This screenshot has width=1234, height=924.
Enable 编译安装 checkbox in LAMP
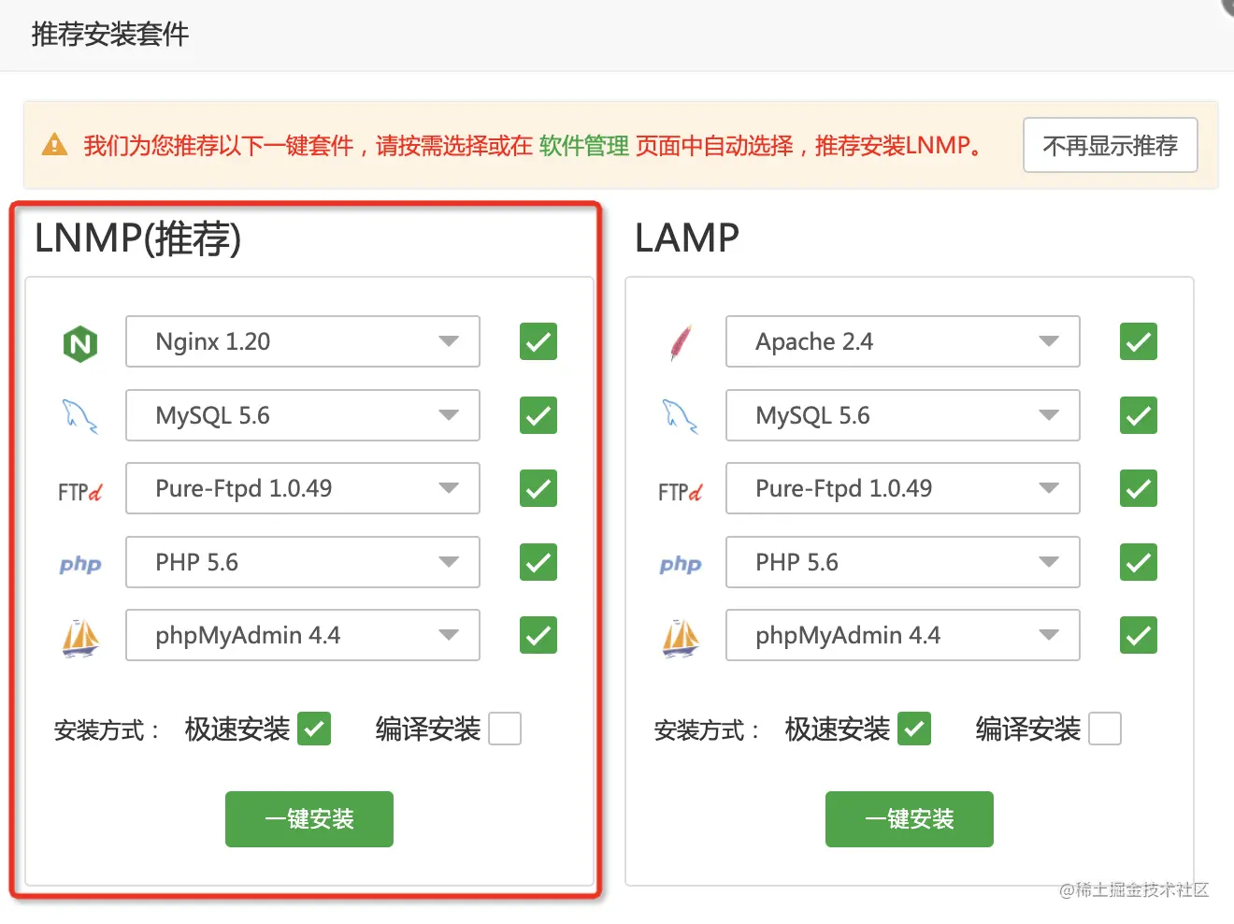[x=1105, y=729]
